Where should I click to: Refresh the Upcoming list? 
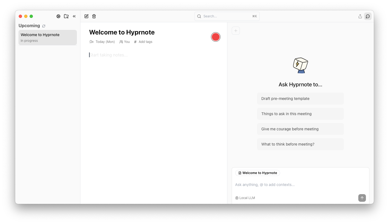point(44,26)
